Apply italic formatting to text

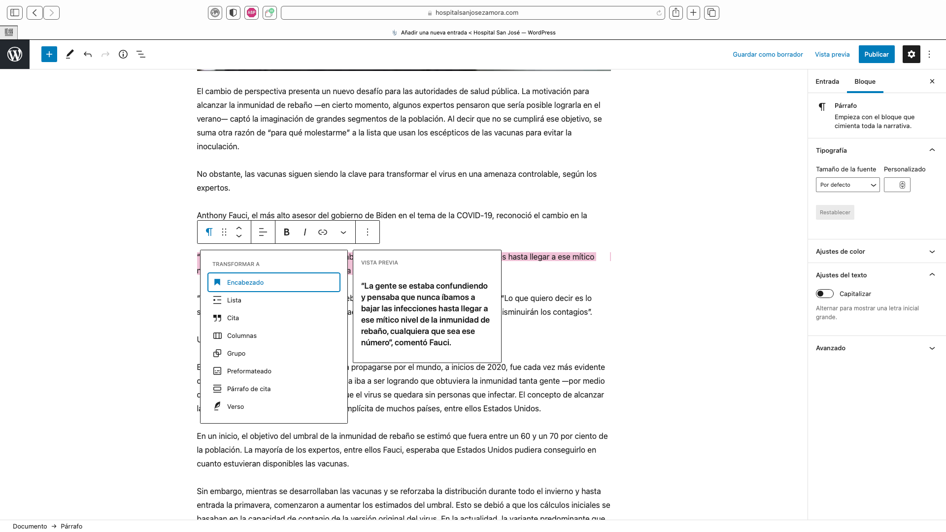click(305, 232)
